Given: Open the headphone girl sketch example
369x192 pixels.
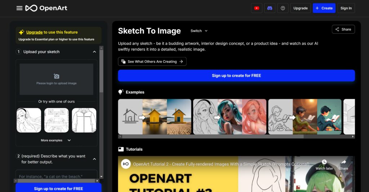Looking at the screenshot, I should coord(230,117).
